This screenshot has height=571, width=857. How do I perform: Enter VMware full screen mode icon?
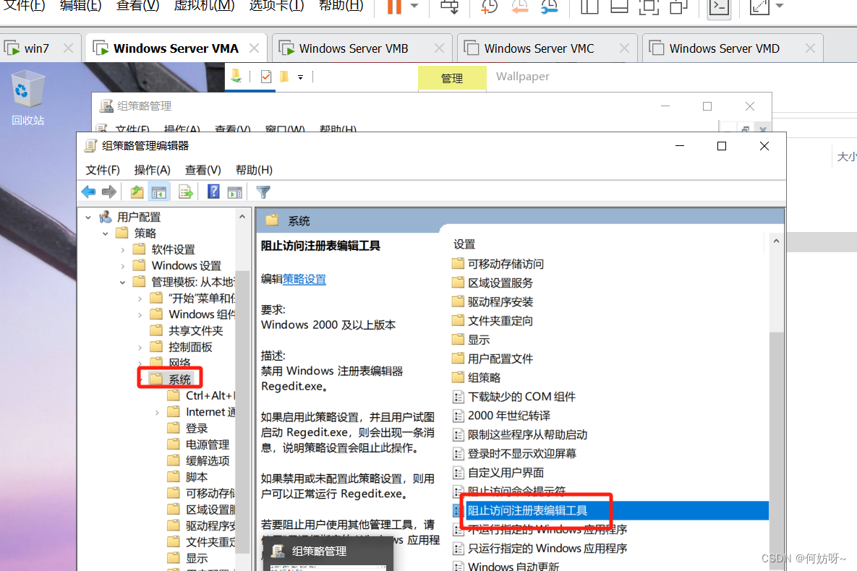tap(649, 7)
